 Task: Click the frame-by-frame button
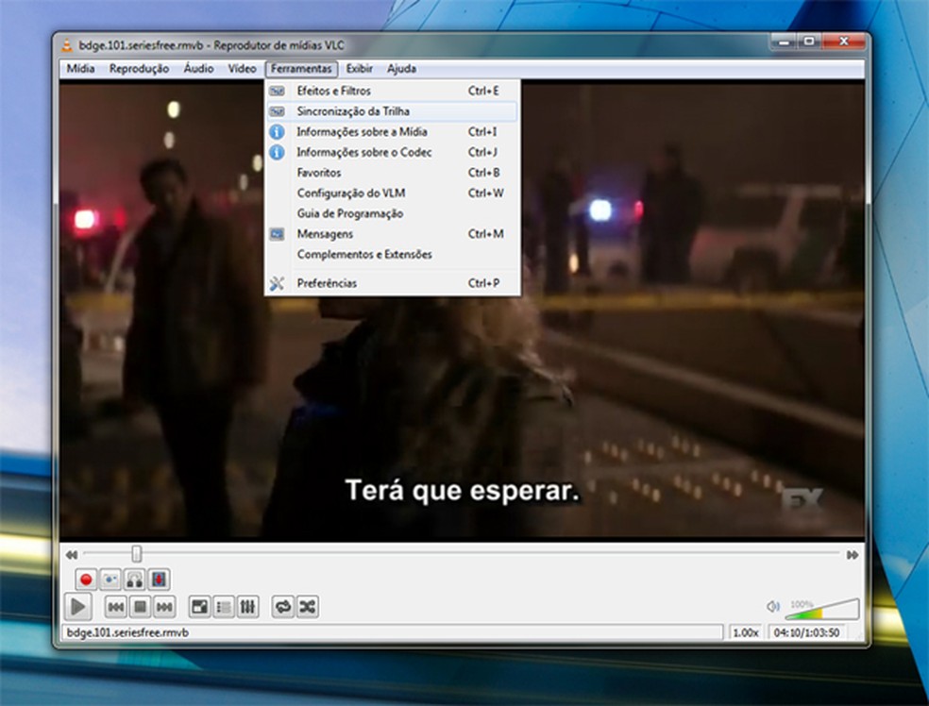click(x=159, y=580)
